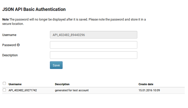Screen dimensions: 188x108
Task: Click the Password form label
Action: [9, 45]
